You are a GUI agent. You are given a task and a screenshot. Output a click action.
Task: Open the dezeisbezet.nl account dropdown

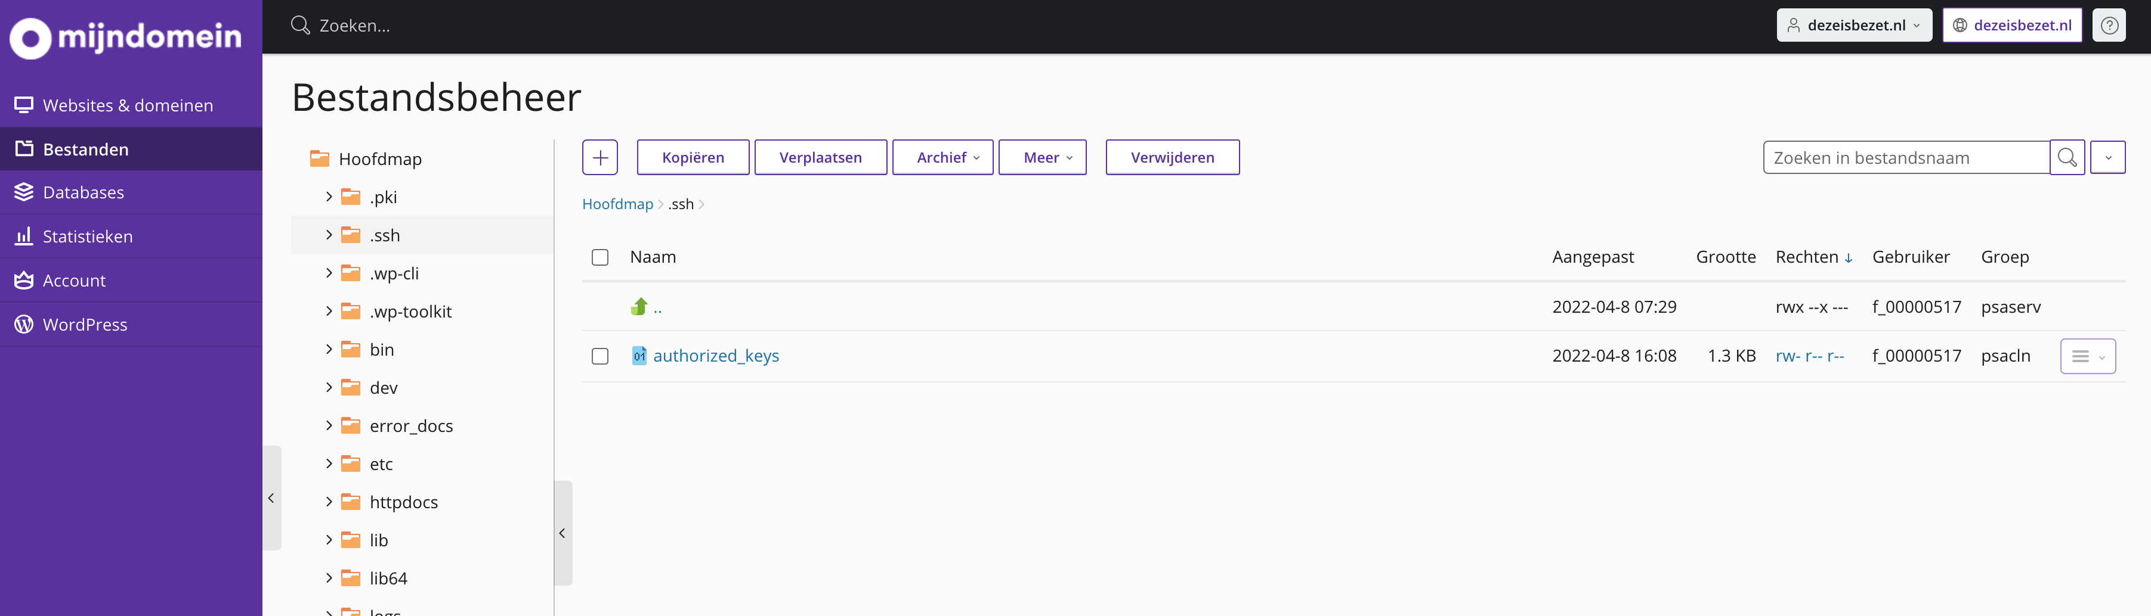click(1853, 25)
